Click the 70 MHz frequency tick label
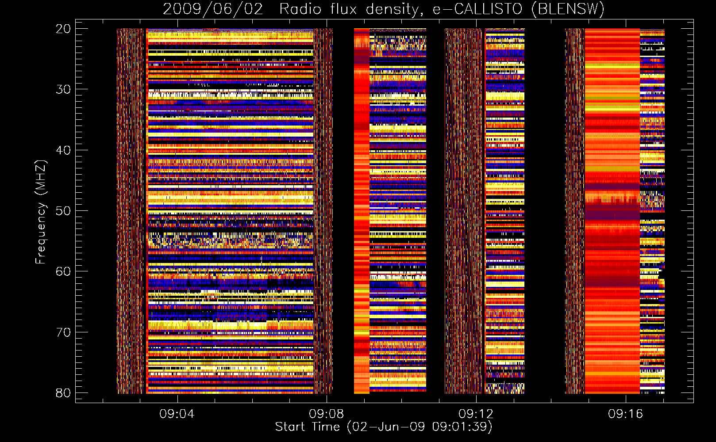This screenshot has width=716, height=442. tap(63, 332)
